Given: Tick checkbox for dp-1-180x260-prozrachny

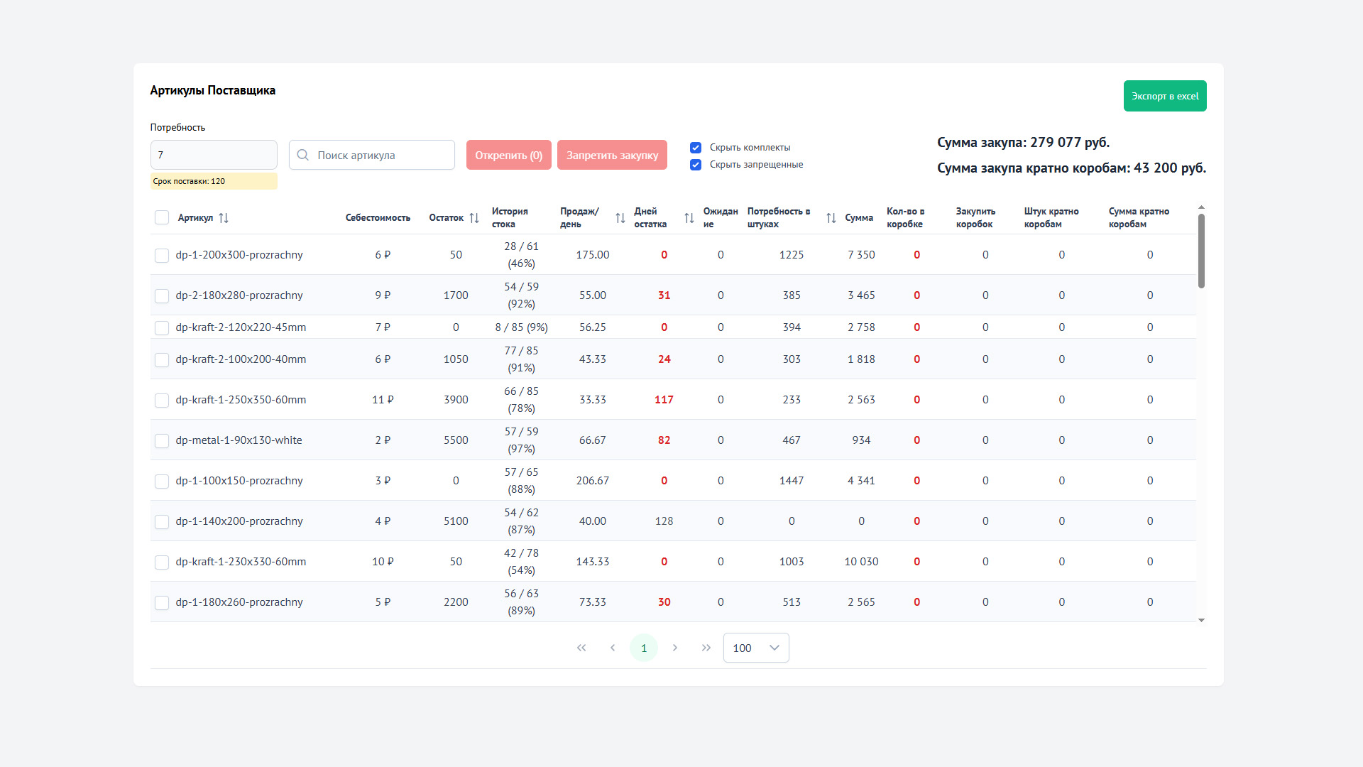Looking at the screenshot, I should pos(162,603).
